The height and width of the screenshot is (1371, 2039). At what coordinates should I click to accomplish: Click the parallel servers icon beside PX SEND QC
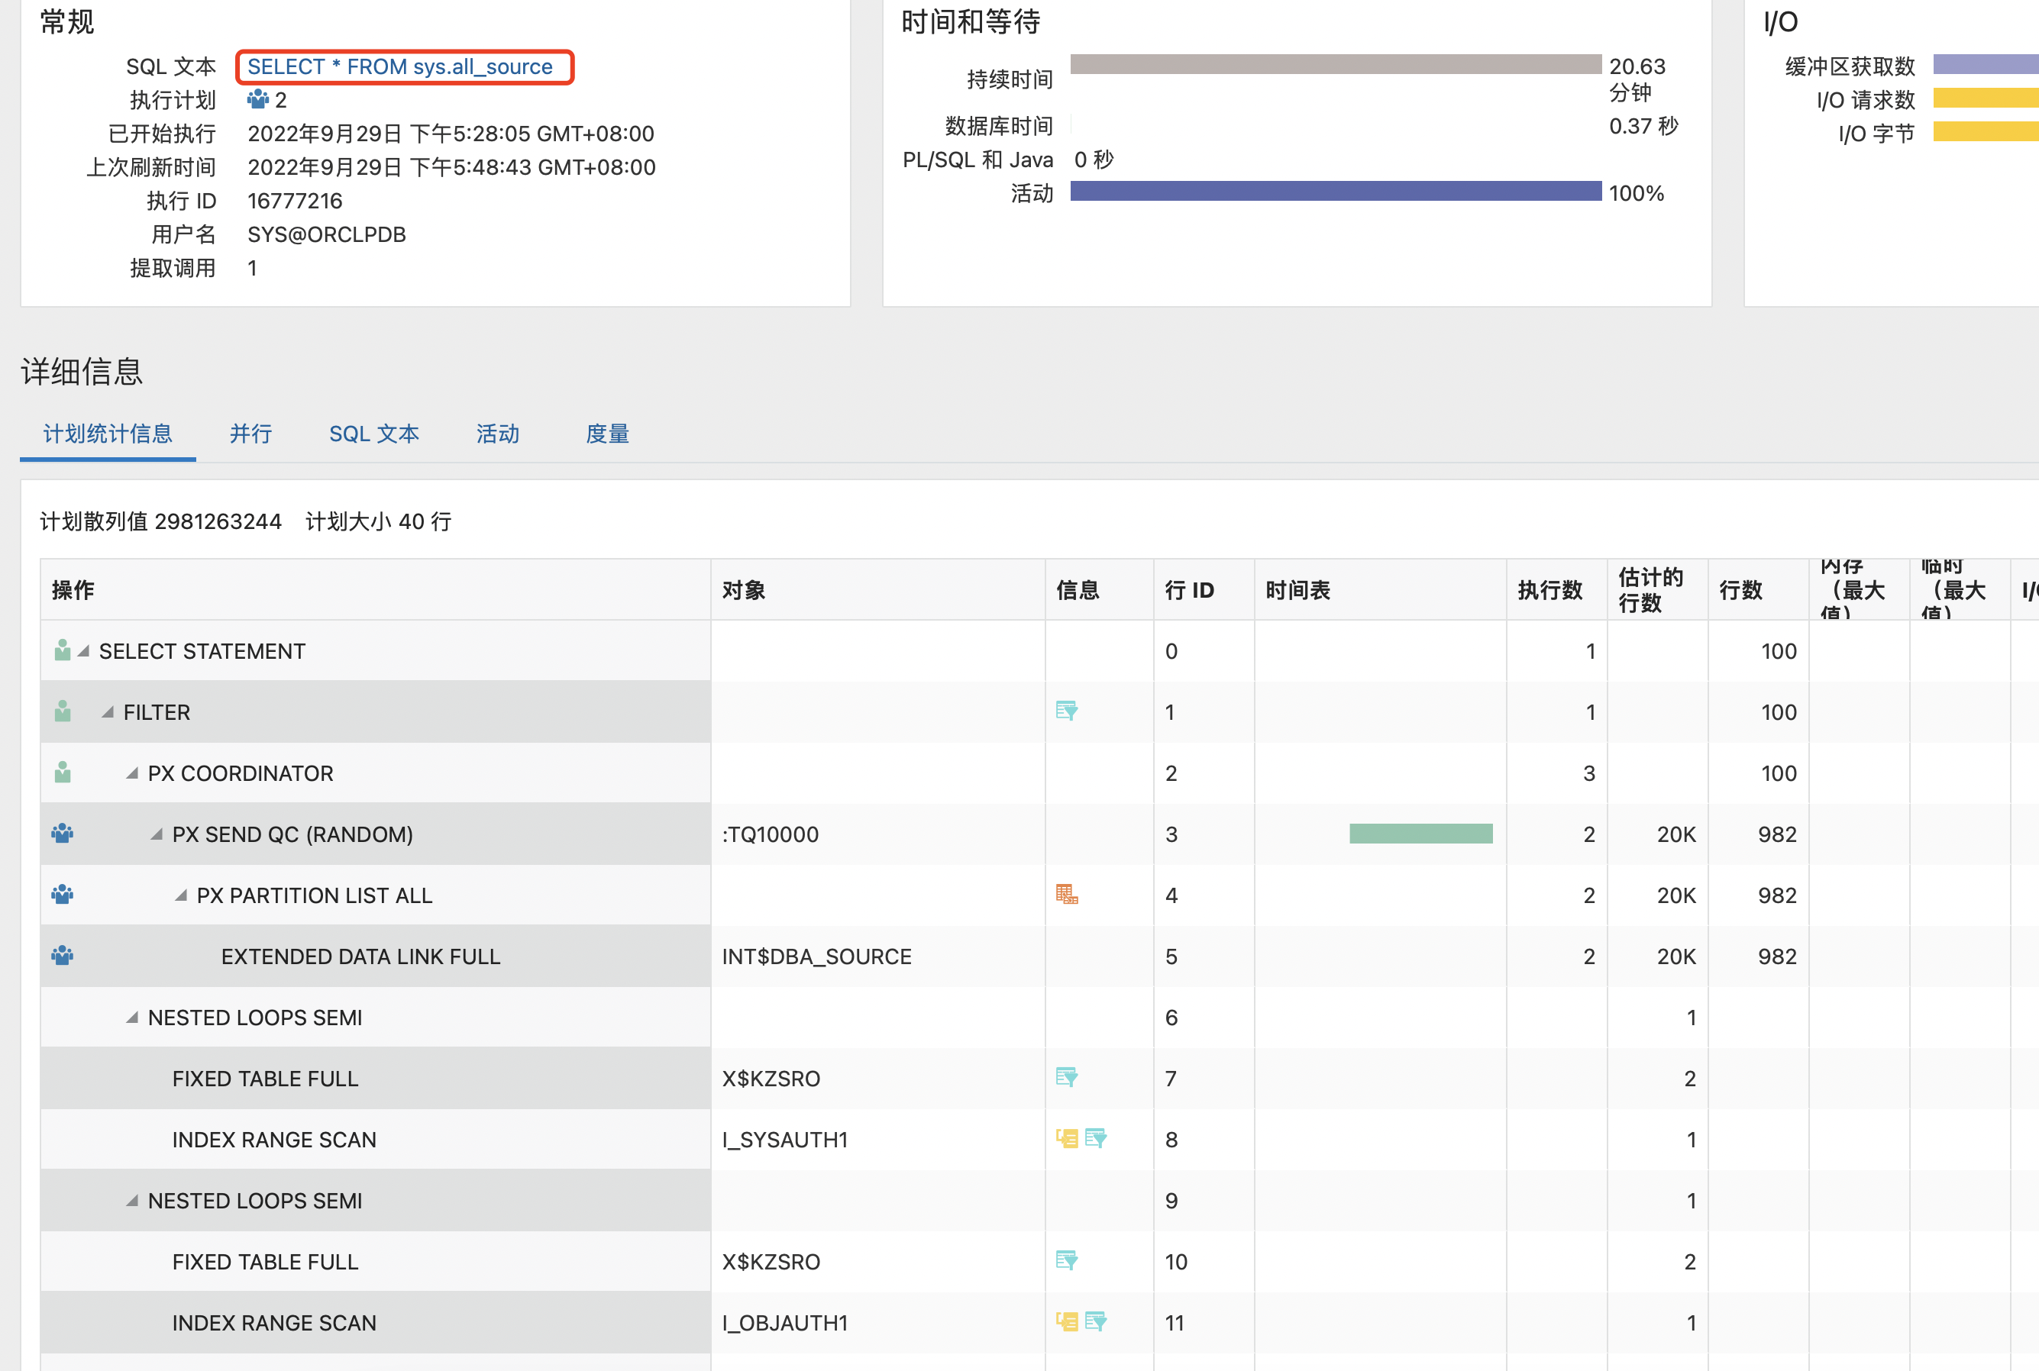(62, 834)
